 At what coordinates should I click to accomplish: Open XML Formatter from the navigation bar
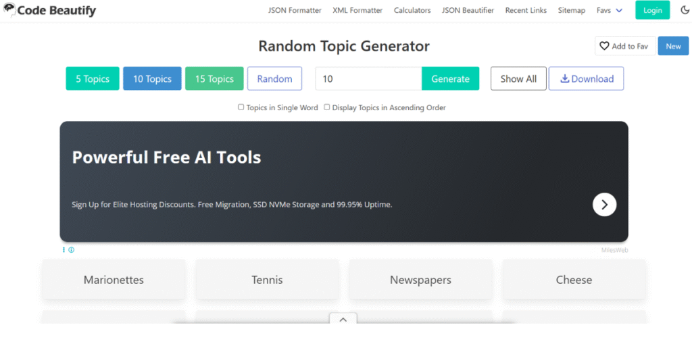point(357,10)
